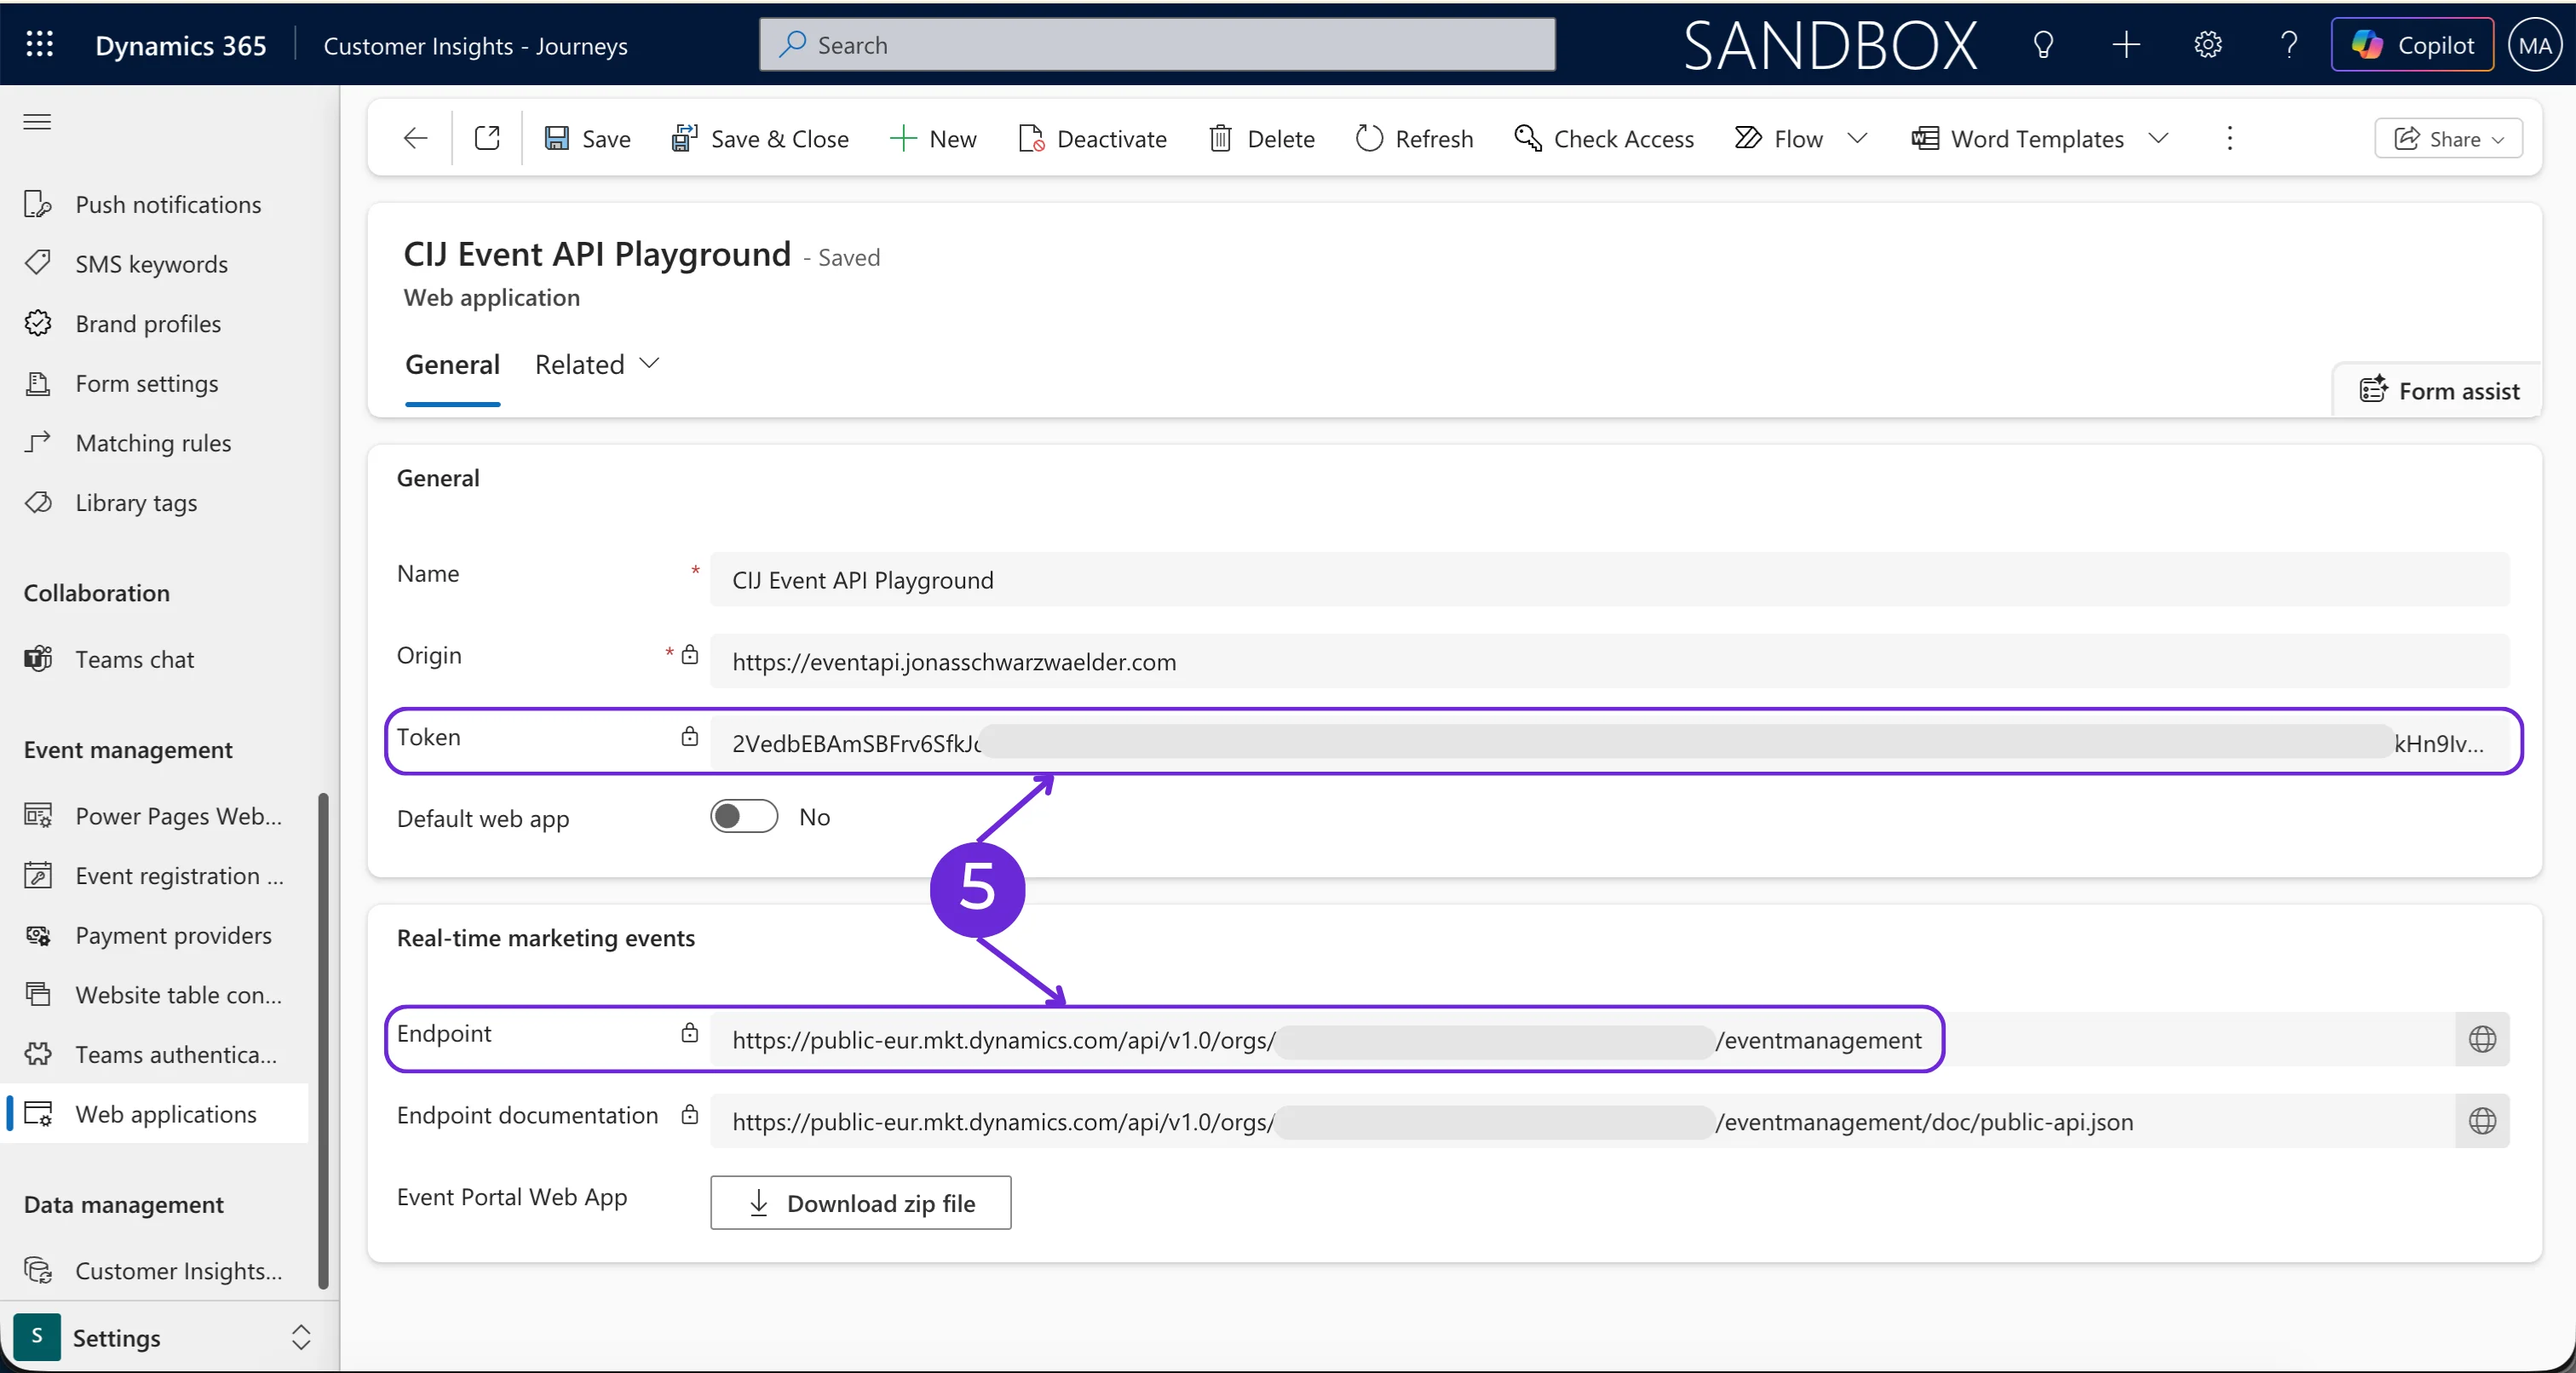This screenshot has width=2576, height=1373.
Task: Go back with the left arrow
Action: point(416,138)
